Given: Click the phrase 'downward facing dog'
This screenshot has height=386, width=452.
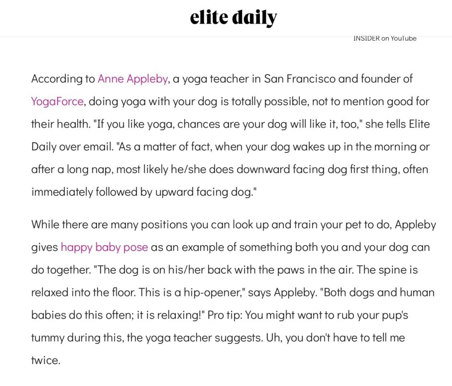Looking at the screenshot, I should pyautogui.click(x=291, y=169).
